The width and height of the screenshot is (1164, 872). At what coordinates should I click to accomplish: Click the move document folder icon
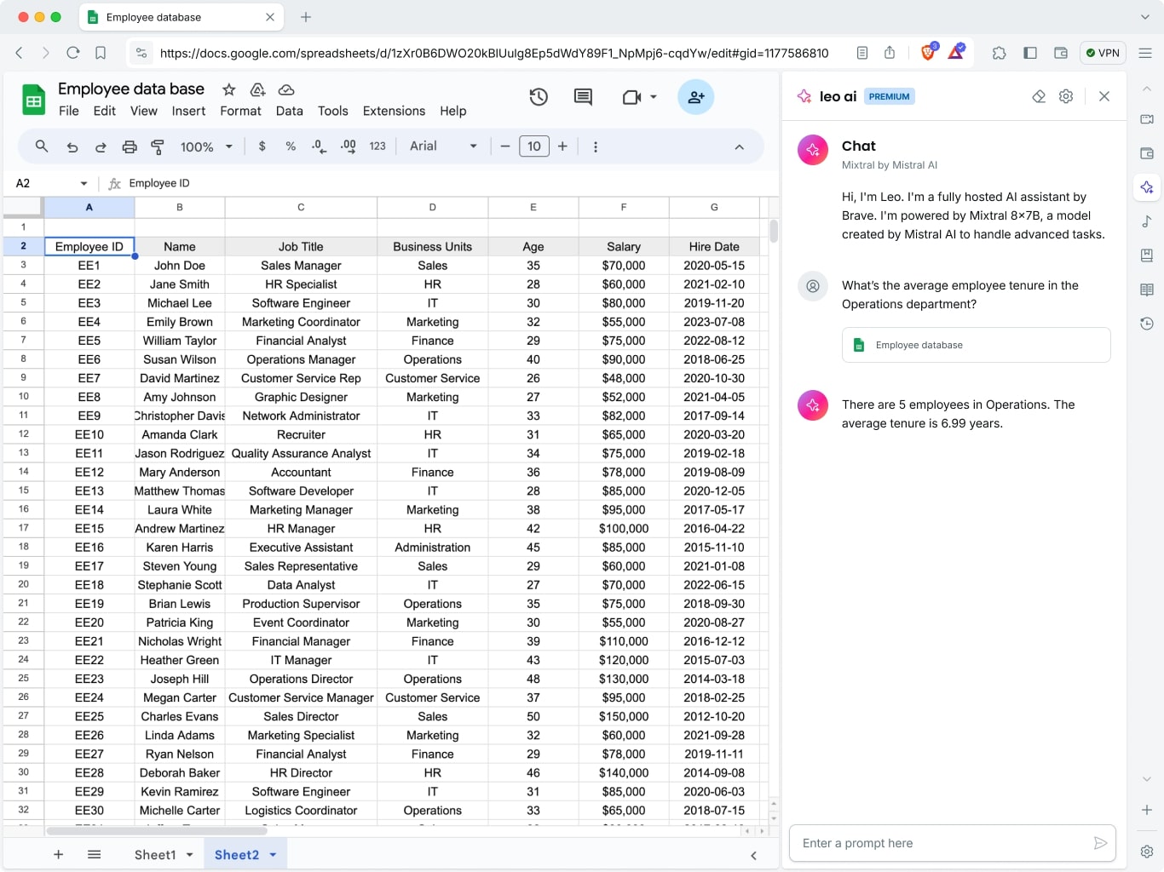pos(257,89)
